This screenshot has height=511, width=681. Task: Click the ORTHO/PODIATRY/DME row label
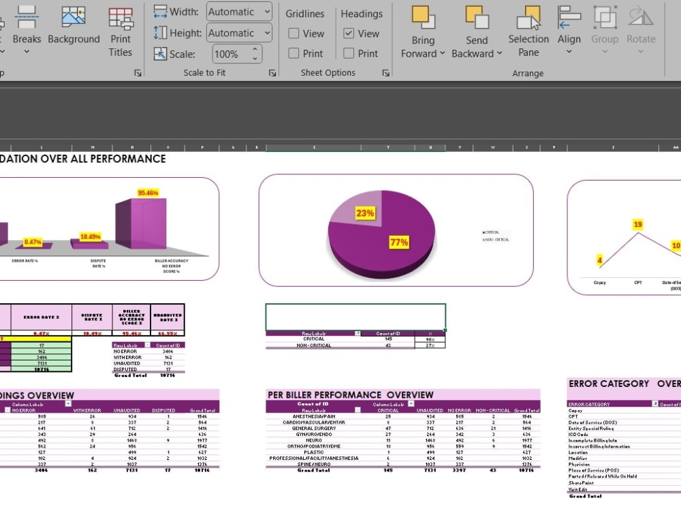tap(313, 446)
